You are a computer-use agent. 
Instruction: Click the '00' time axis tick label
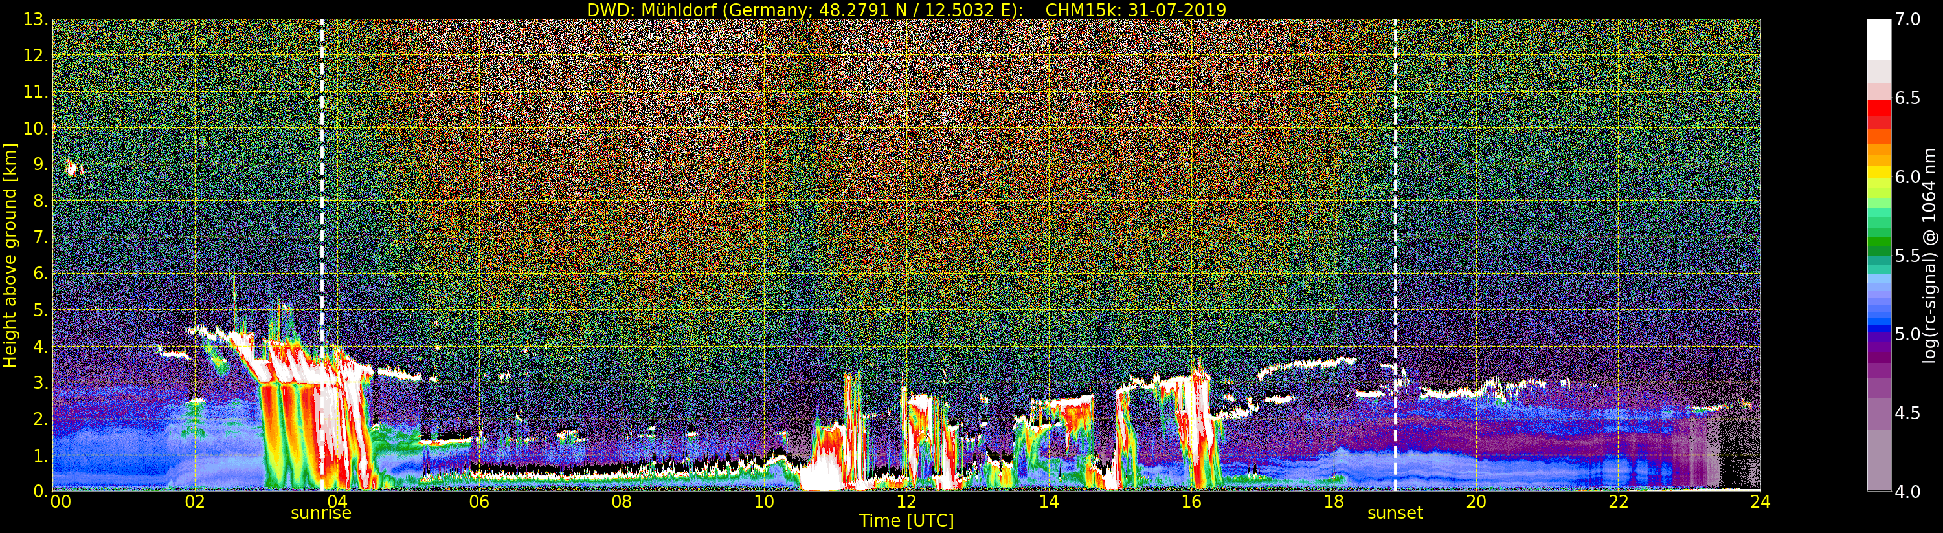point(60,501)
